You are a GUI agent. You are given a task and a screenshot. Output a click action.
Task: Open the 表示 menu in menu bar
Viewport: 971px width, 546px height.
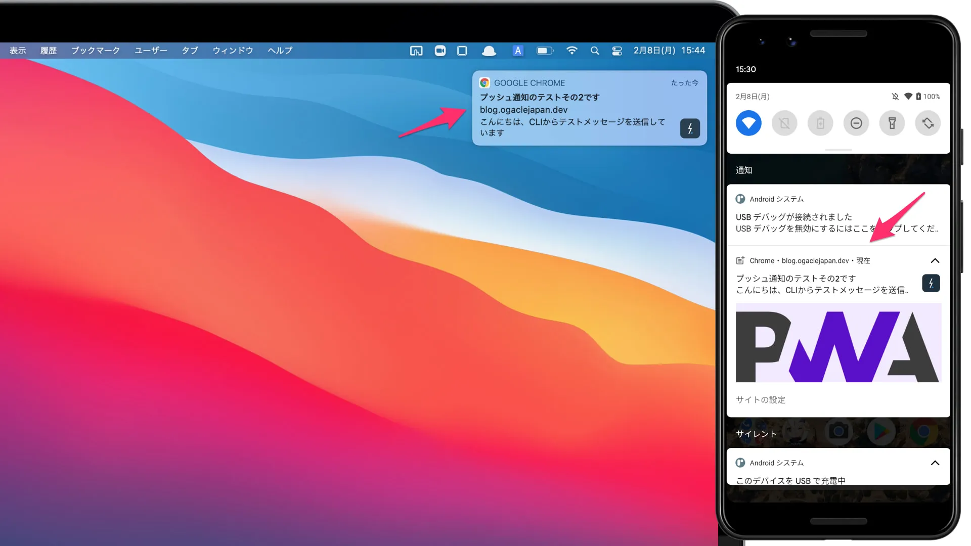point(19,50)
